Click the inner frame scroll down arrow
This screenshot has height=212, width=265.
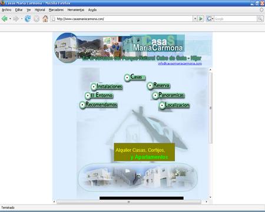pyautogui.click(x=210, y=197)
